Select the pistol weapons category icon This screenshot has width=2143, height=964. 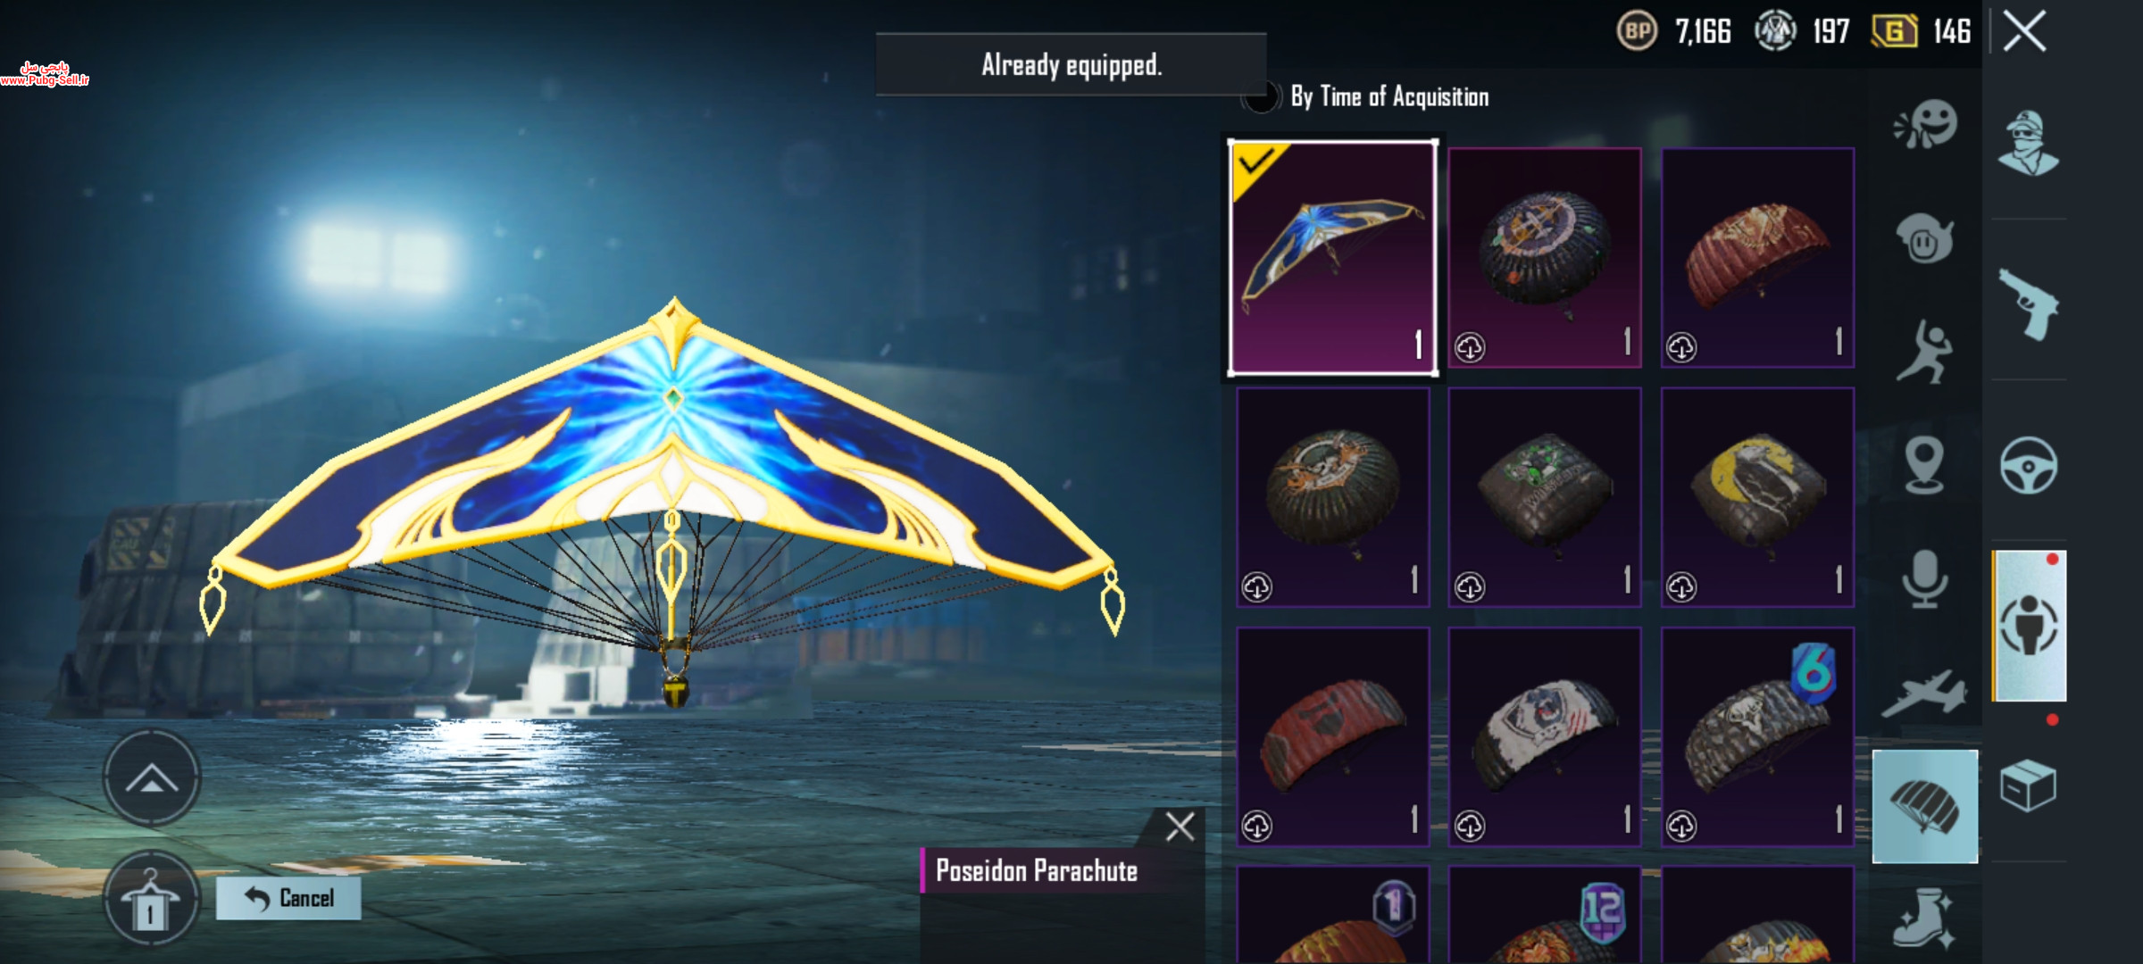click(x=2029, y=304)
